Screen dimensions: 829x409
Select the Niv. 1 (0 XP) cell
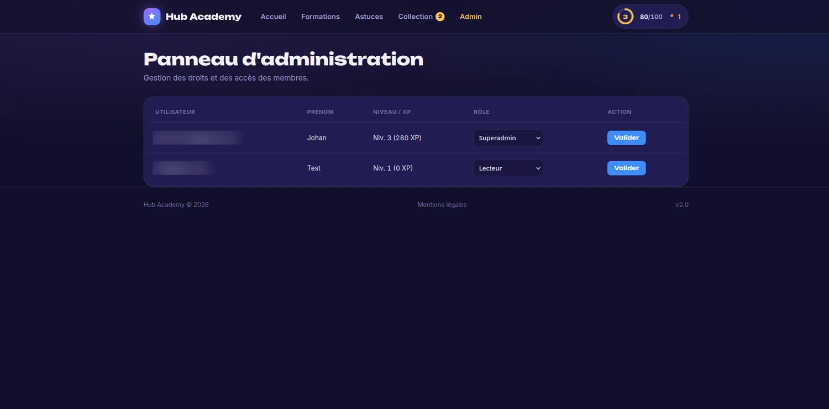click(393, 168)
